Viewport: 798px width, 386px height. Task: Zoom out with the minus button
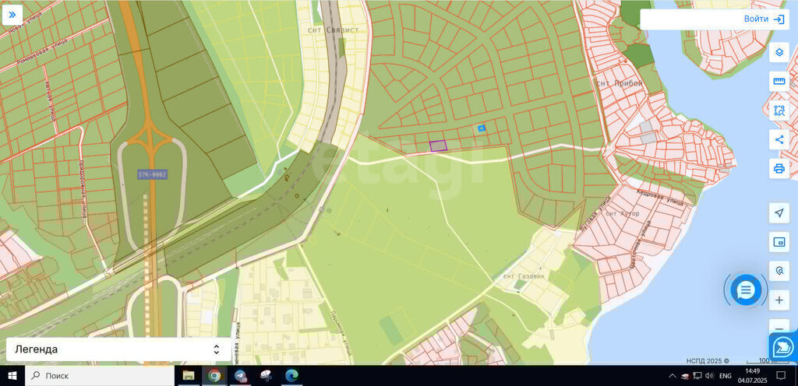click(779, 327)
